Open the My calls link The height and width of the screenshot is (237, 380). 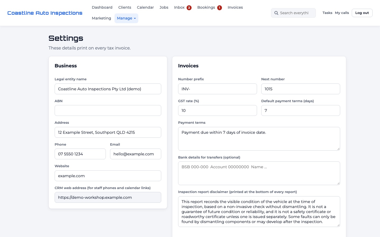click(x=342, y=13)
